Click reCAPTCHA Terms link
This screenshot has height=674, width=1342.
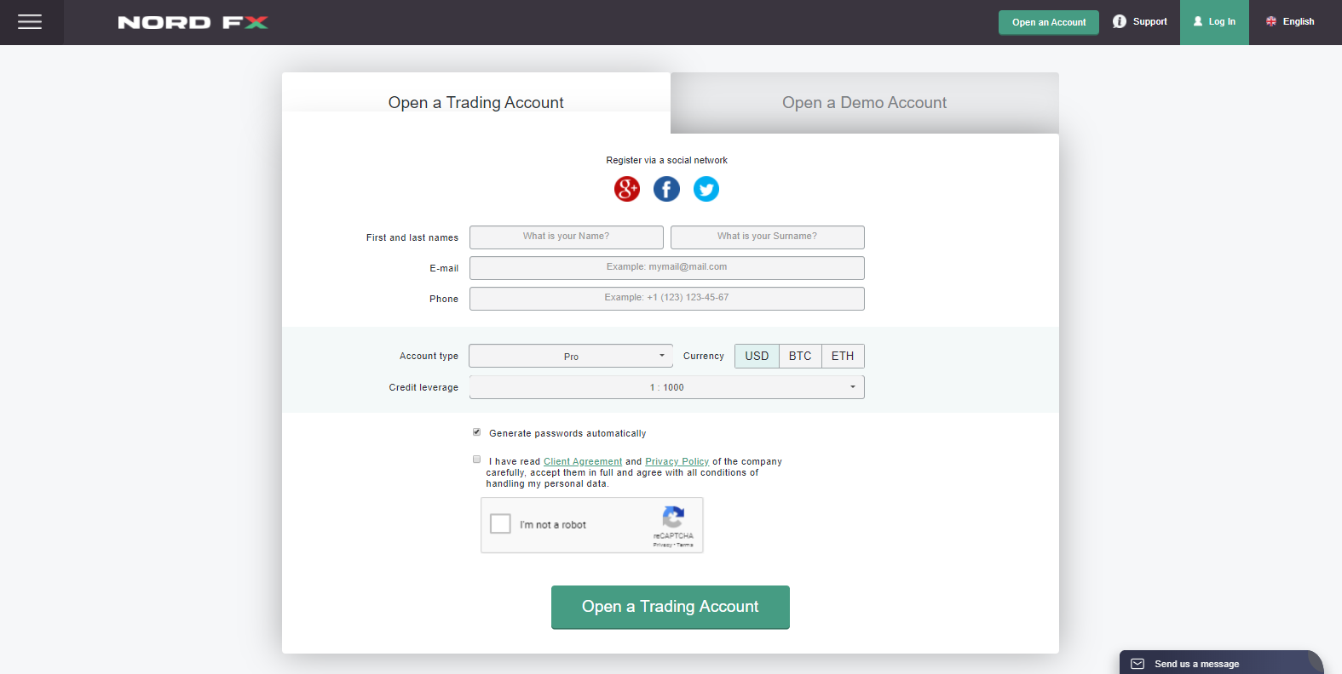coord(685,545)
